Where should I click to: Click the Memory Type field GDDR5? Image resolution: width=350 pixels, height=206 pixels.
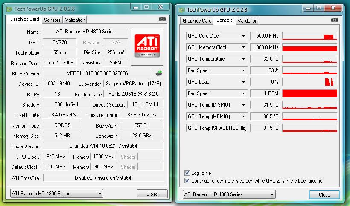pos(62,125)
